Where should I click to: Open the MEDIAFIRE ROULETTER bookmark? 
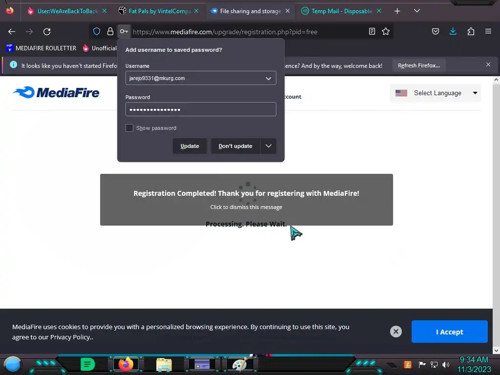pyautogui.click(x=41, y=48)
